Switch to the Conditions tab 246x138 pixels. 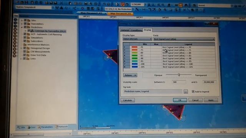[x=136, y=30]
